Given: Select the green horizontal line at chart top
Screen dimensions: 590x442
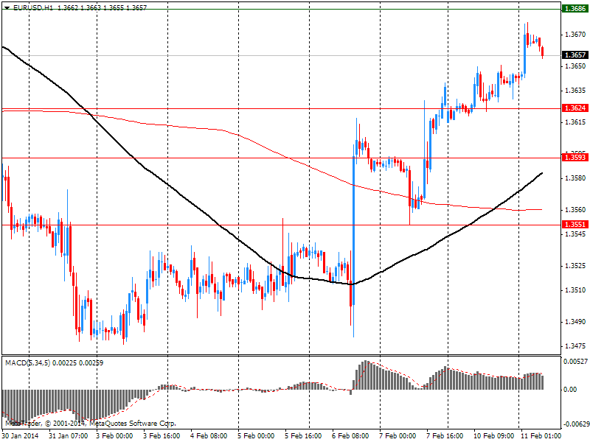Looking at the screenshot, I should click(x=282, y=9).
